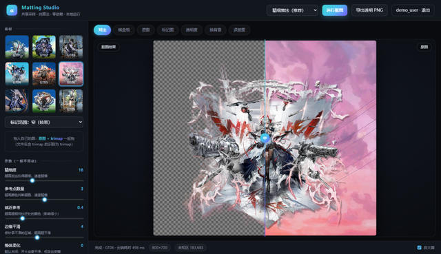This screenshot has width=441, height=254.
Task: Click the 就近参考 value 0.4
Action: pyautogui.click(x=80, y=208)
